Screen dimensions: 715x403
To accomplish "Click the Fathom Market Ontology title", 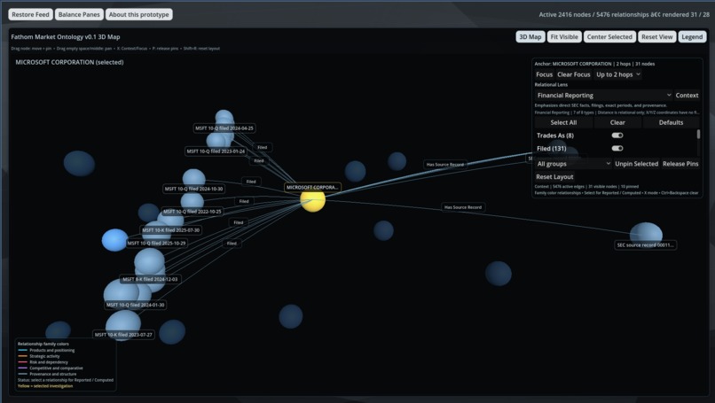I will [66, 37].
